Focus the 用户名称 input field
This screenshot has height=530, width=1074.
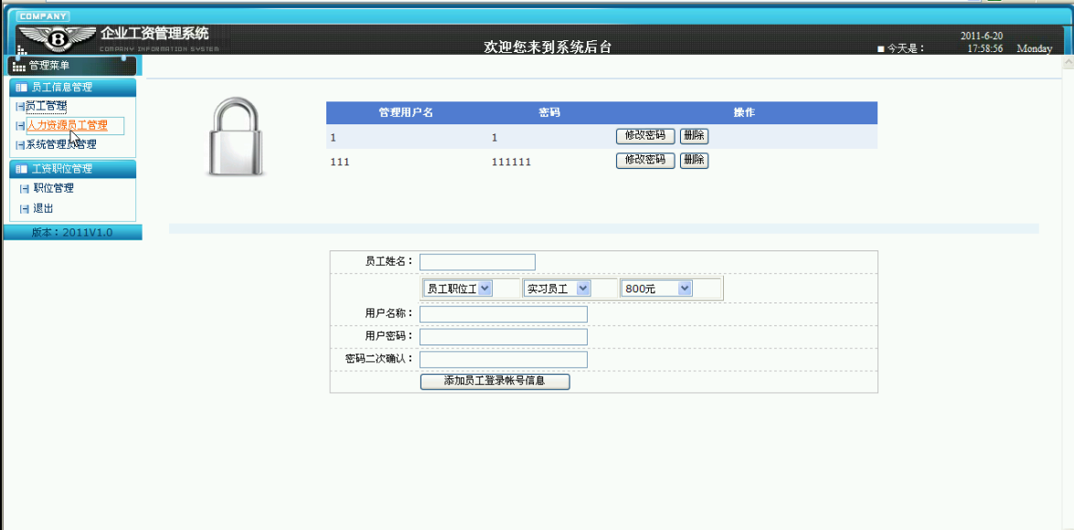tap(504, 313)
